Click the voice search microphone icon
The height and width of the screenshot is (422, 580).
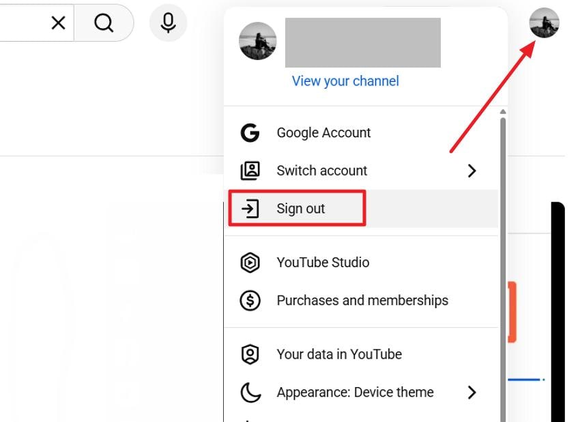pyautogui.click(x=168, y=23)
